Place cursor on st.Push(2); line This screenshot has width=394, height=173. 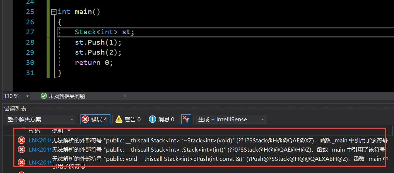(98, 52)
